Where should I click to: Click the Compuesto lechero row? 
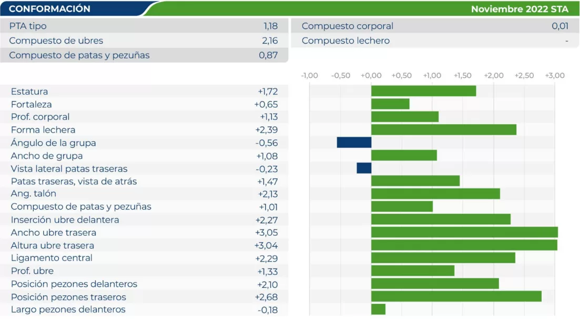tap(434, 41)
